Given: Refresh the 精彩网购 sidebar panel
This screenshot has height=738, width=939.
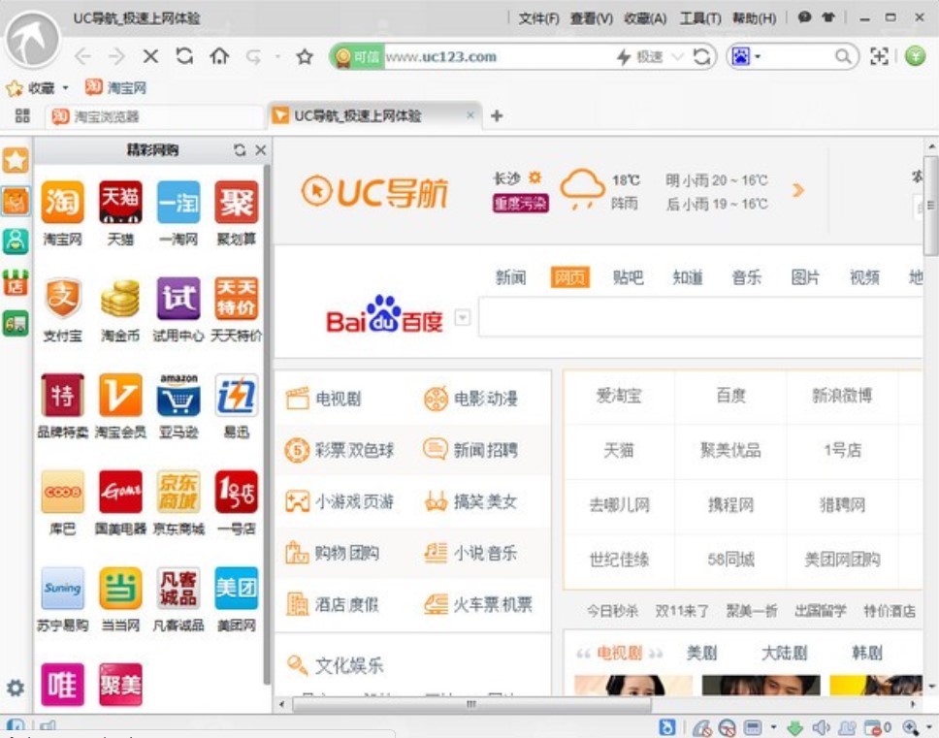Looking at the screenshot, I should click(240, 150).
